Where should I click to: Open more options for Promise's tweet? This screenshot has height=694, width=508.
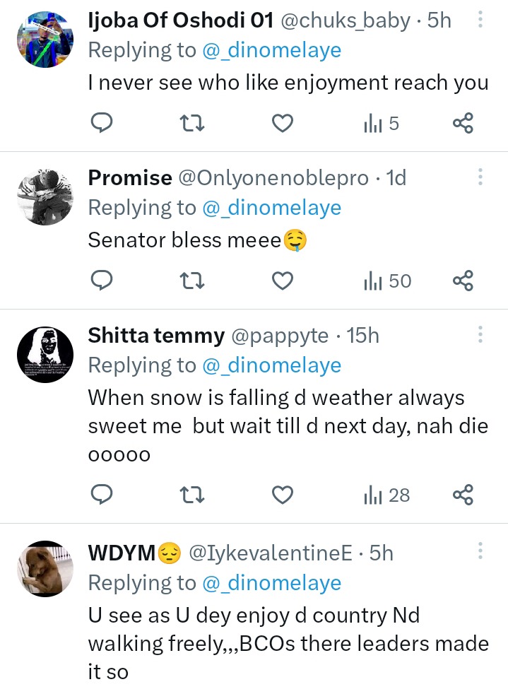click(480, 177)
